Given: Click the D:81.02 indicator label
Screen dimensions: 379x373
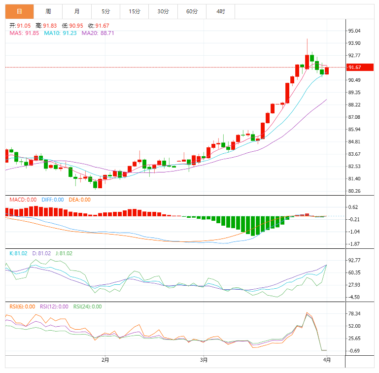Looking at the screenshot, I should (41, 253).
